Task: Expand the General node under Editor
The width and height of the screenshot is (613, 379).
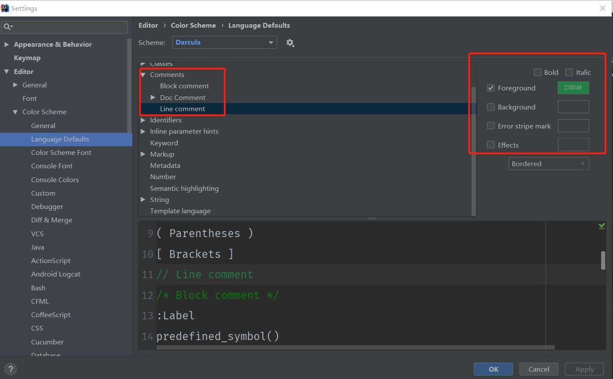Action: point(16,85)
